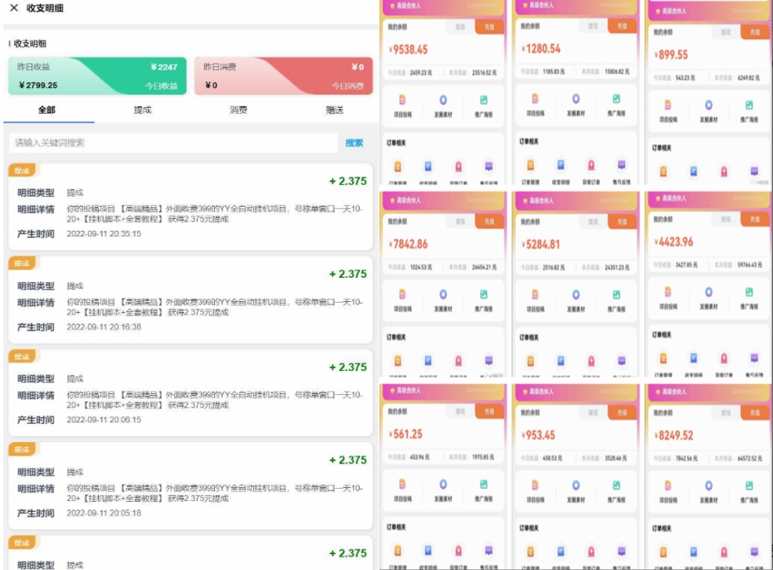The width and height of the screenshot is (773, 570).
Task: Click the ¥561.25 balance amount
Action: pyautogui.click(x=405, y=434)
